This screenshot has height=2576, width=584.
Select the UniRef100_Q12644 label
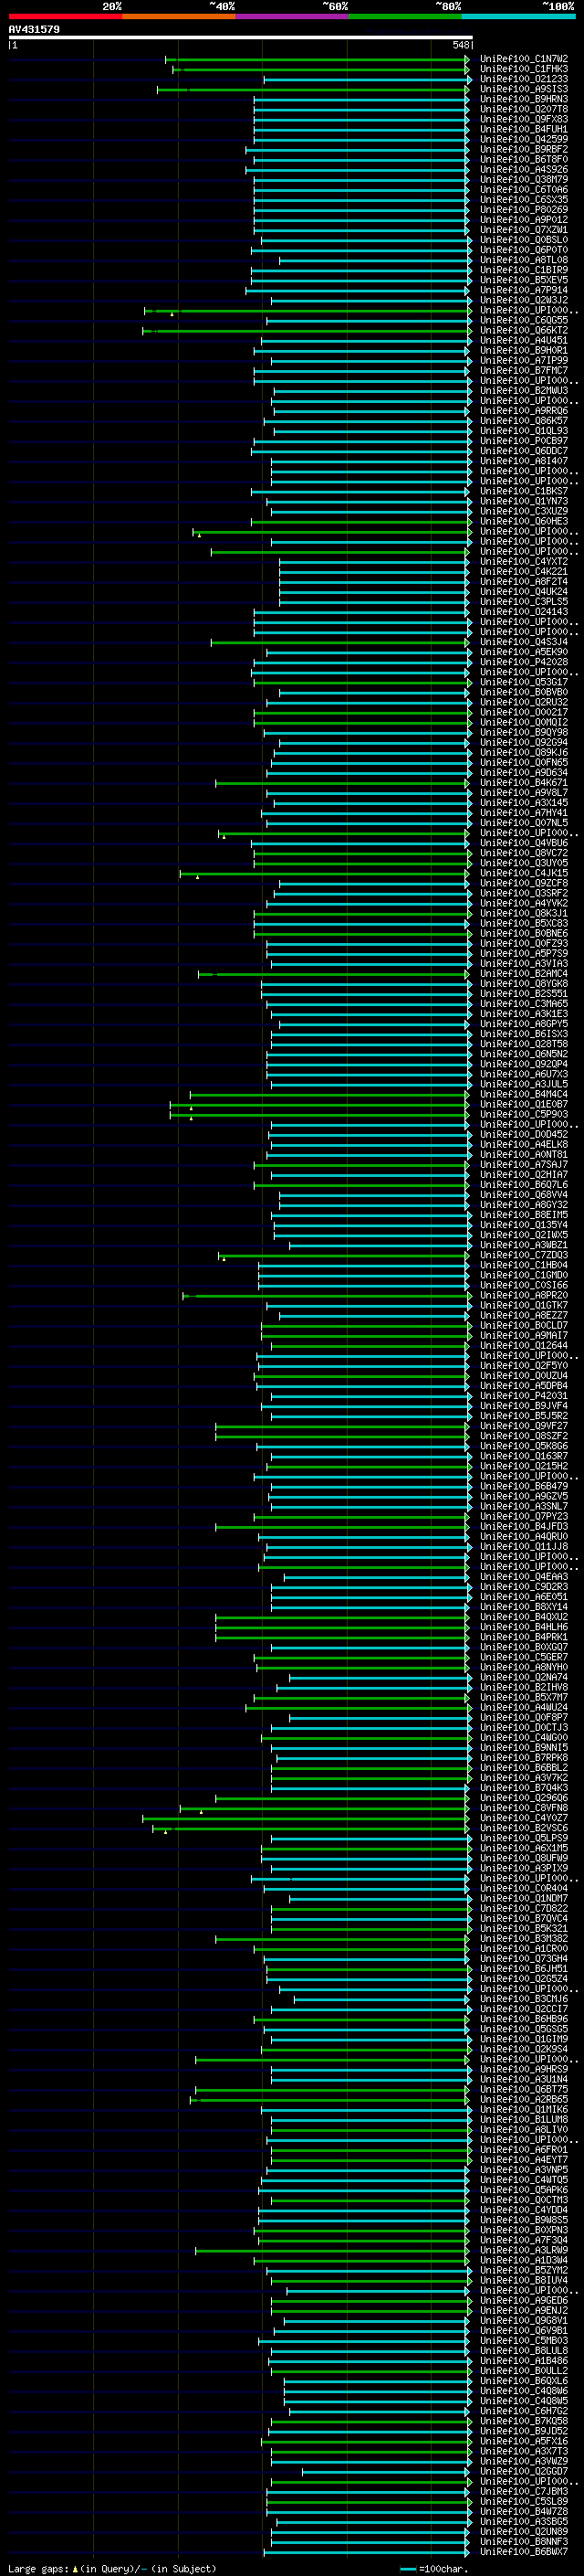tap(523, 1345)
